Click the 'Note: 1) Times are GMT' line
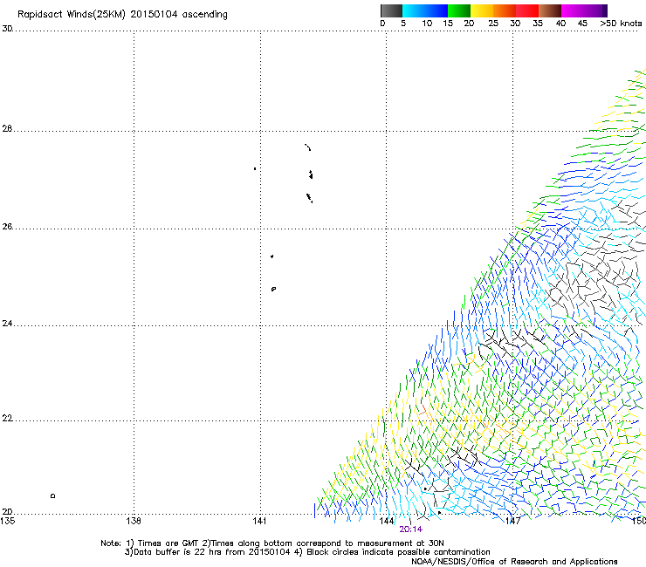 point(271,543)
